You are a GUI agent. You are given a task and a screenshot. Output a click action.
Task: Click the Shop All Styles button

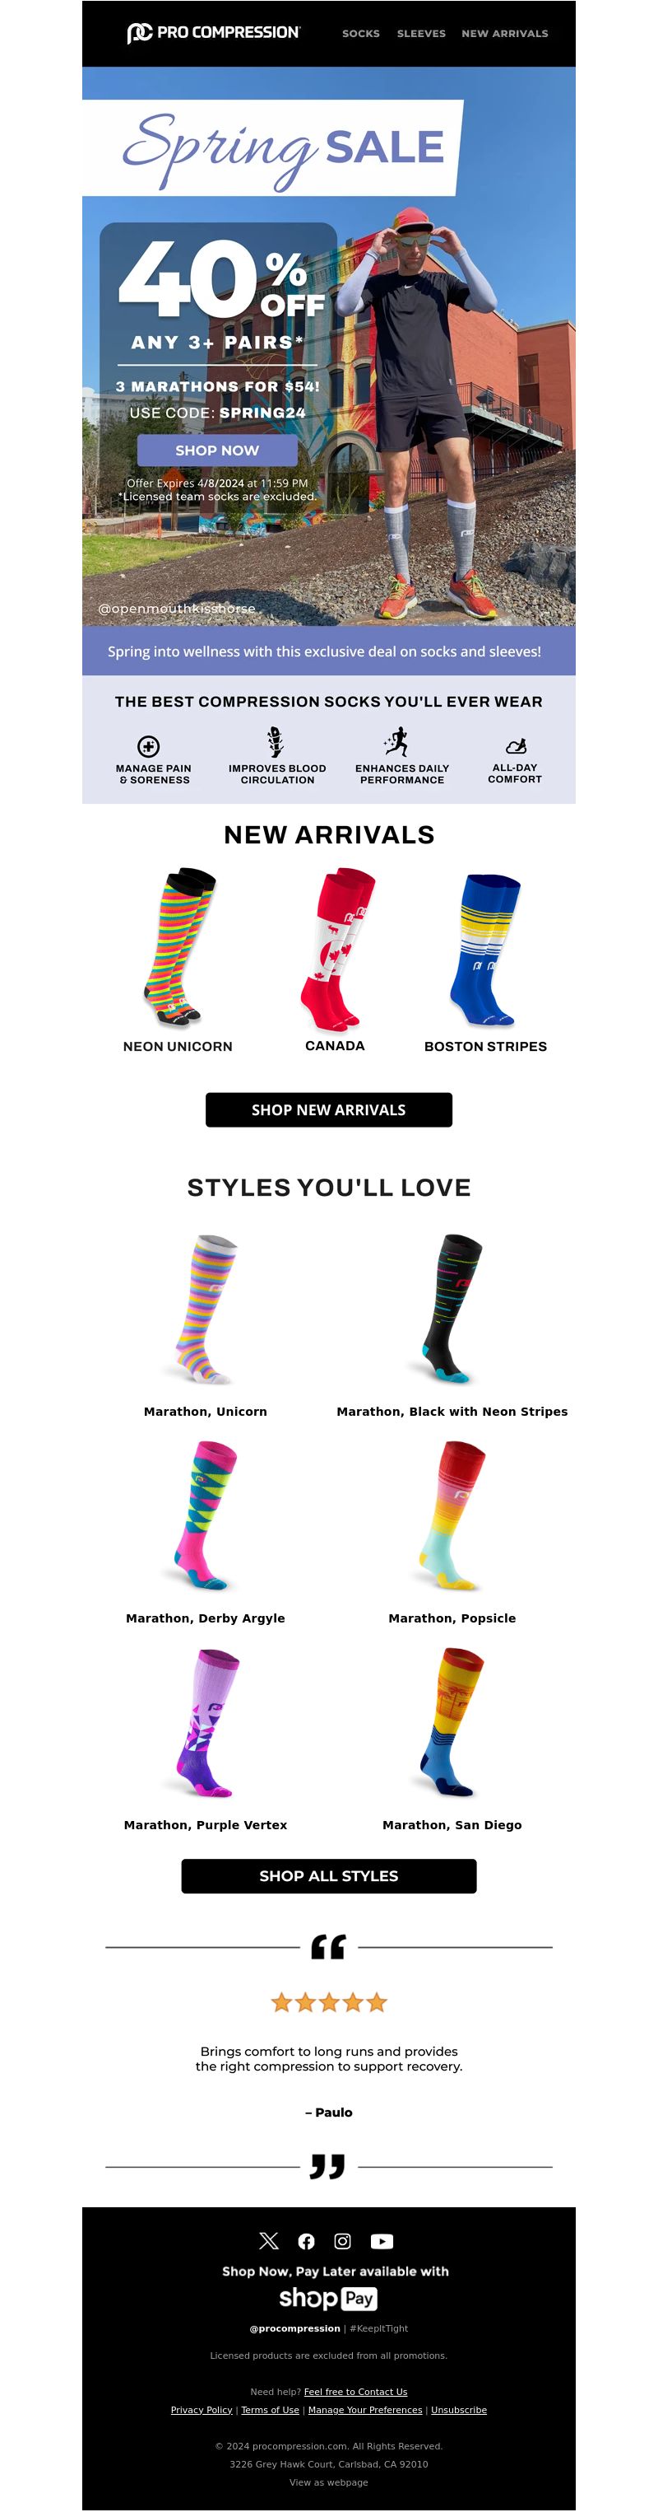pyautogui.click(x=328, y=1875)
